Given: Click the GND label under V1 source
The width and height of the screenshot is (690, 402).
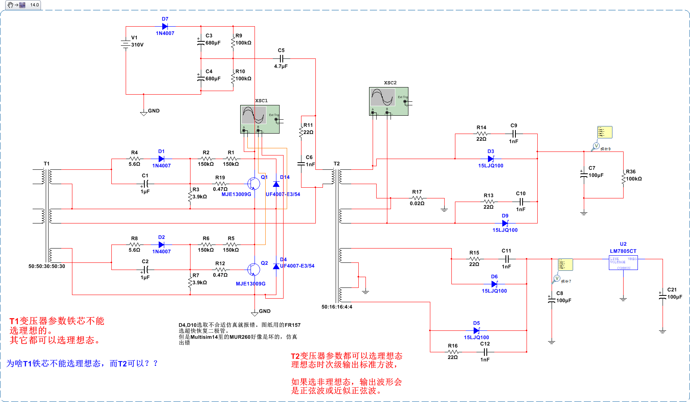Looking at the screenshot, I should [x=154, y=111].
